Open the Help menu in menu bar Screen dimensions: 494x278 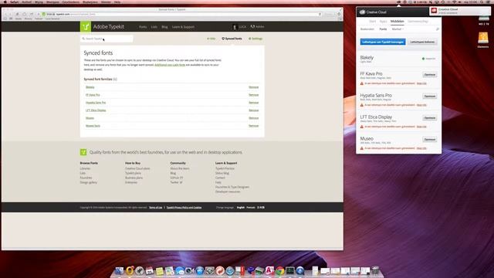click(x=117, y=2)
